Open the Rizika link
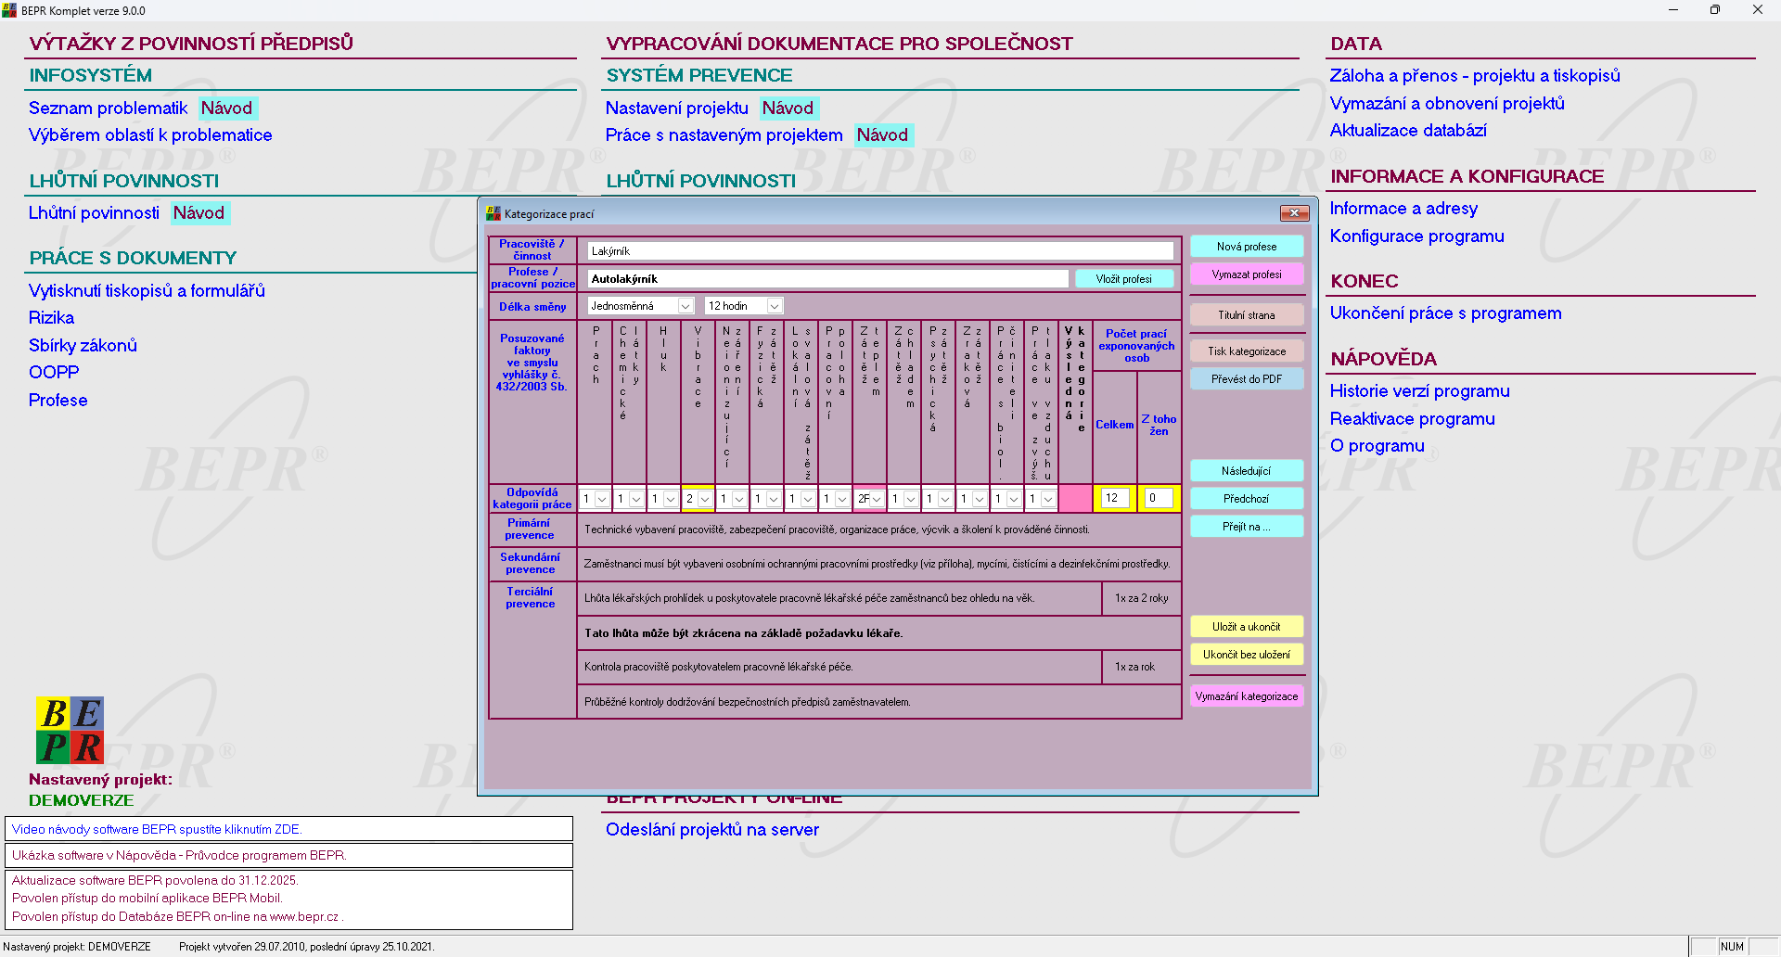The width and height of the screenshot is (1781, 957). 51,318
